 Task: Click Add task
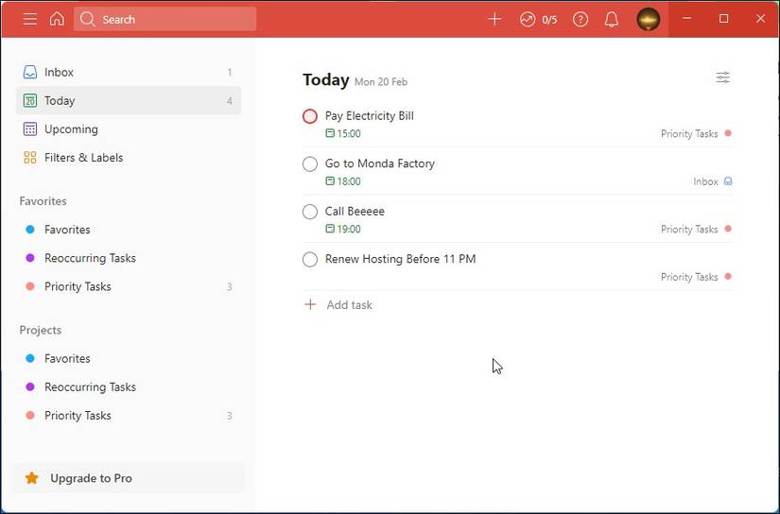[x=349, y=305]
